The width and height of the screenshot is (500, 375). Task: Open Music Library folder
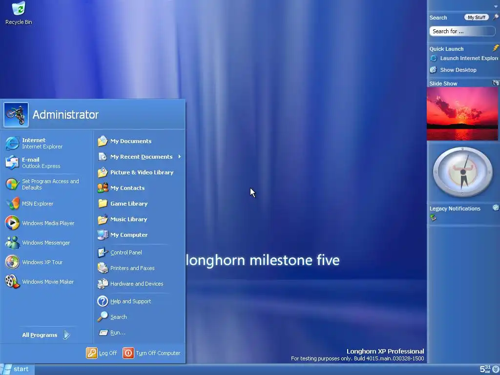tap(123, 219)
